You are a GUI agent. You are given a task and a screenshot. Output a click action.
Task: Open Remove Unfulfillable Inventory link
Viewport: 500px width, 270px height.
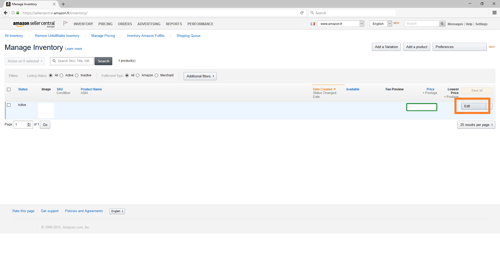point(57,36)
